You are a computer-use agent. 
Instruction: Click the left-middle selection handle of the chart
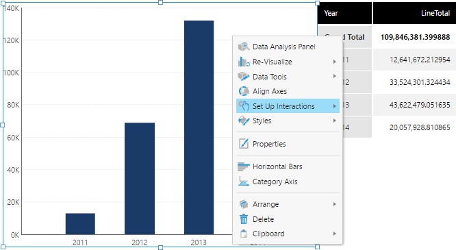[2, 125]
